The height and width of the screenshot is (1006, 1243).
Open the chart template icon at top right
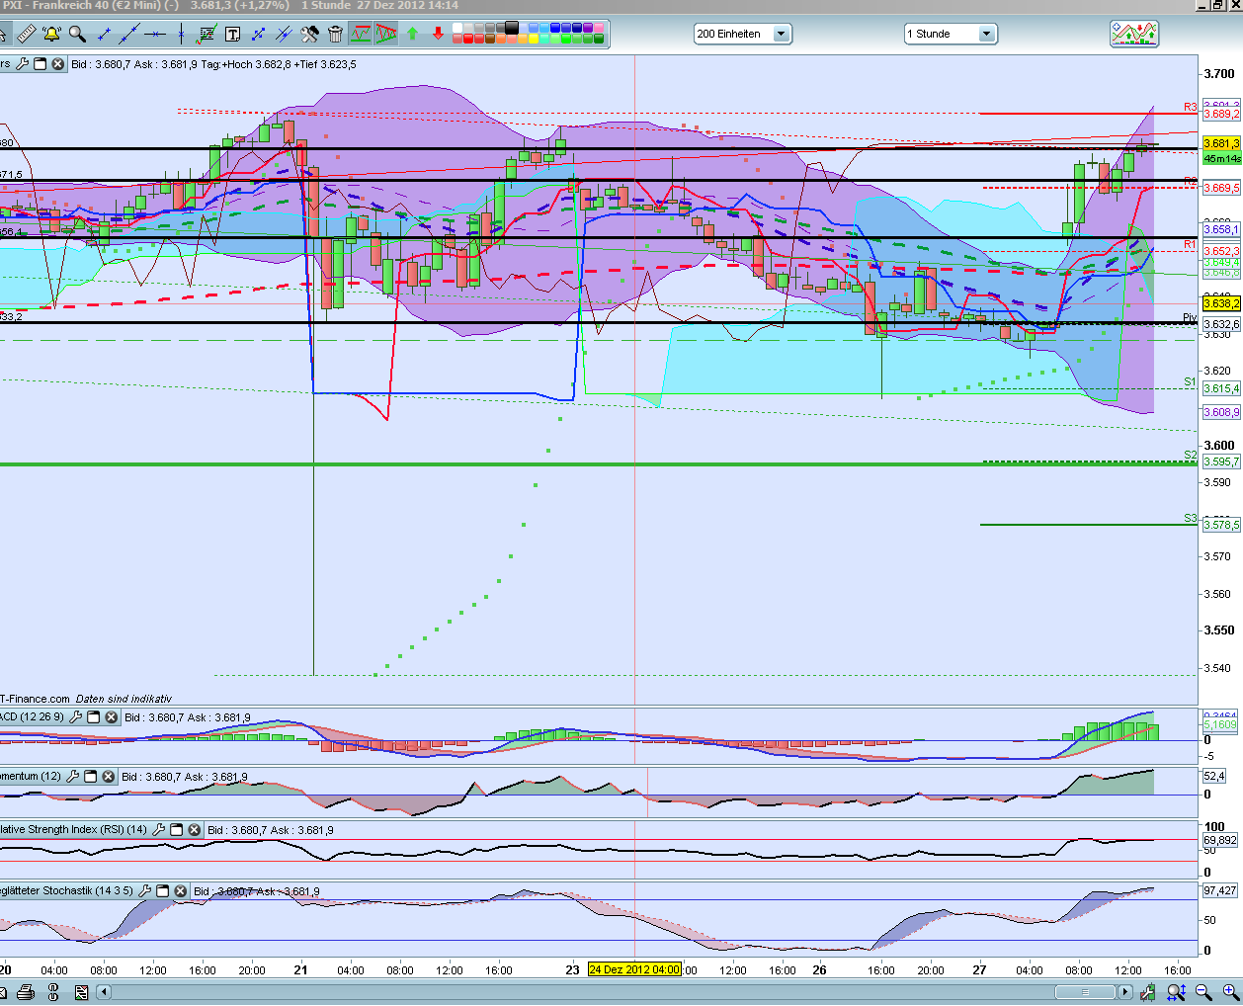point(1134,34)
